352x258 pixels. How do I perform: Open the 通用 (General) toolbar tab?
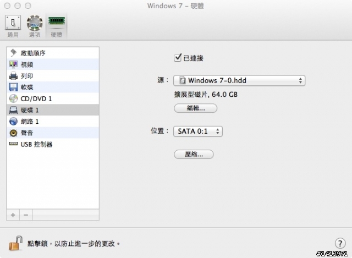[x=13, y=26]
